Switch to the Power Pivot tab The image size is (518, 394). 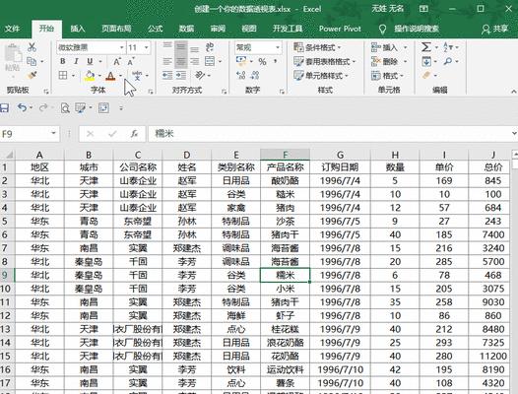coord(340,29)
